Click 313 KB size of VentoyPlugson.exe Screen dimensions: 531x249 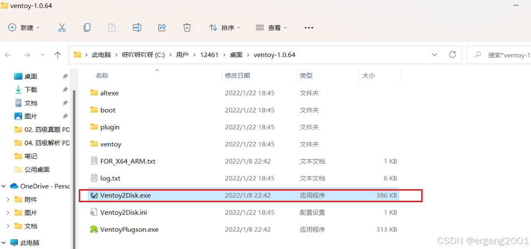point(386,230)
